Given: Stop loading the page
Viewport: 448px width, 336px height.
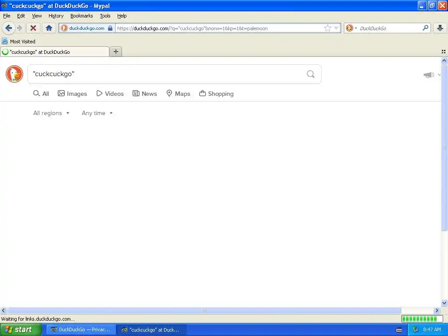Looking at the screenshot, I should click(33, 28).
